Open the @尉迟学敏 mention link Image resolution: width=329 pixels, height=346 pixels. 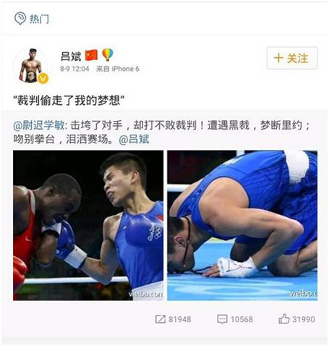39,125
